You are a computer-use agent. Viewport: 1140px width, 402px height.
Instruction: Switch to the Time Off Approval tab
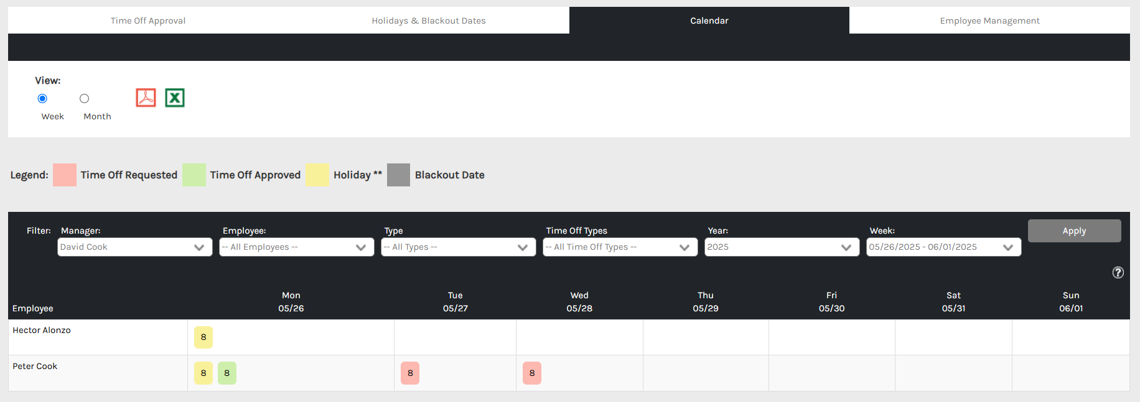coord(148,21)
